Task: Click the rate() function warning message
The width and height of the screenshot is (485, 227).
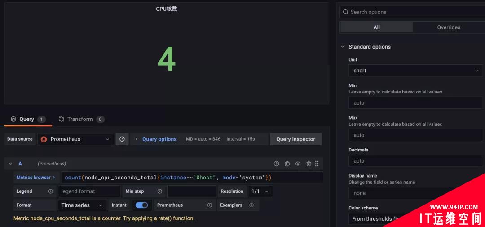Action: [x=104, y=218]
